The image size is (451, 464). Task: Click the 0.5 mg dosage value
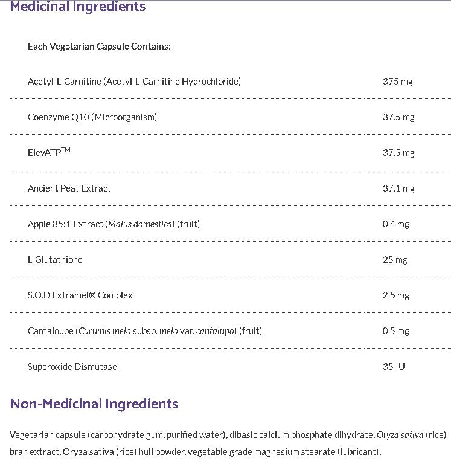point(395,331)
